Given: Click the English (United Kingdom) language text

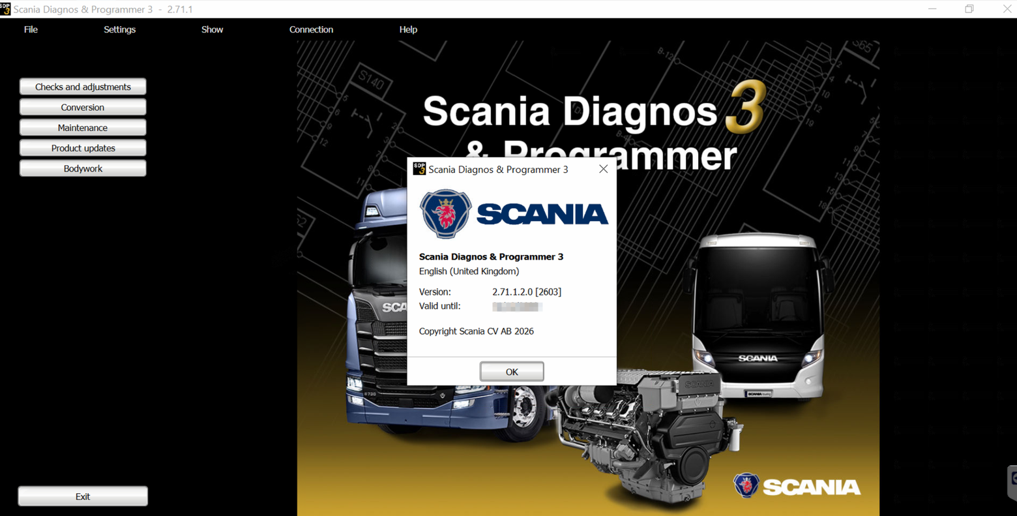Looking at the screenshot, I should [x=469, y=271].
